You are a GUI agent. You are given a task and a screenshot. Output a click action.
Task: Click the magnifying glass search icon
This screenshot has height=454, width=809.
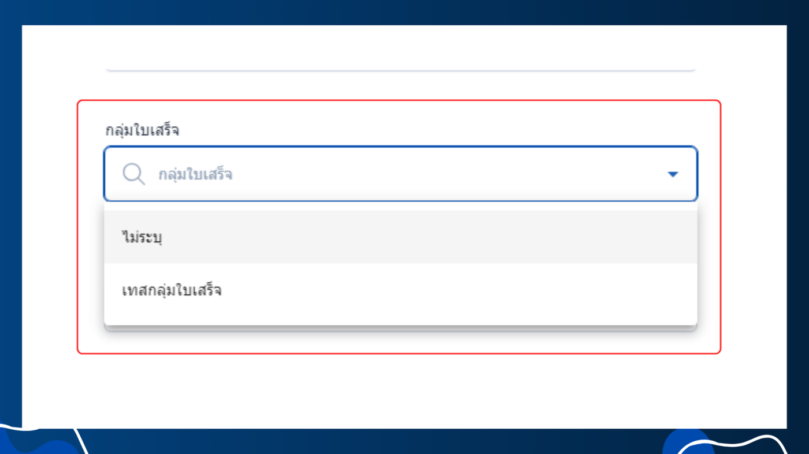[133, 174]
